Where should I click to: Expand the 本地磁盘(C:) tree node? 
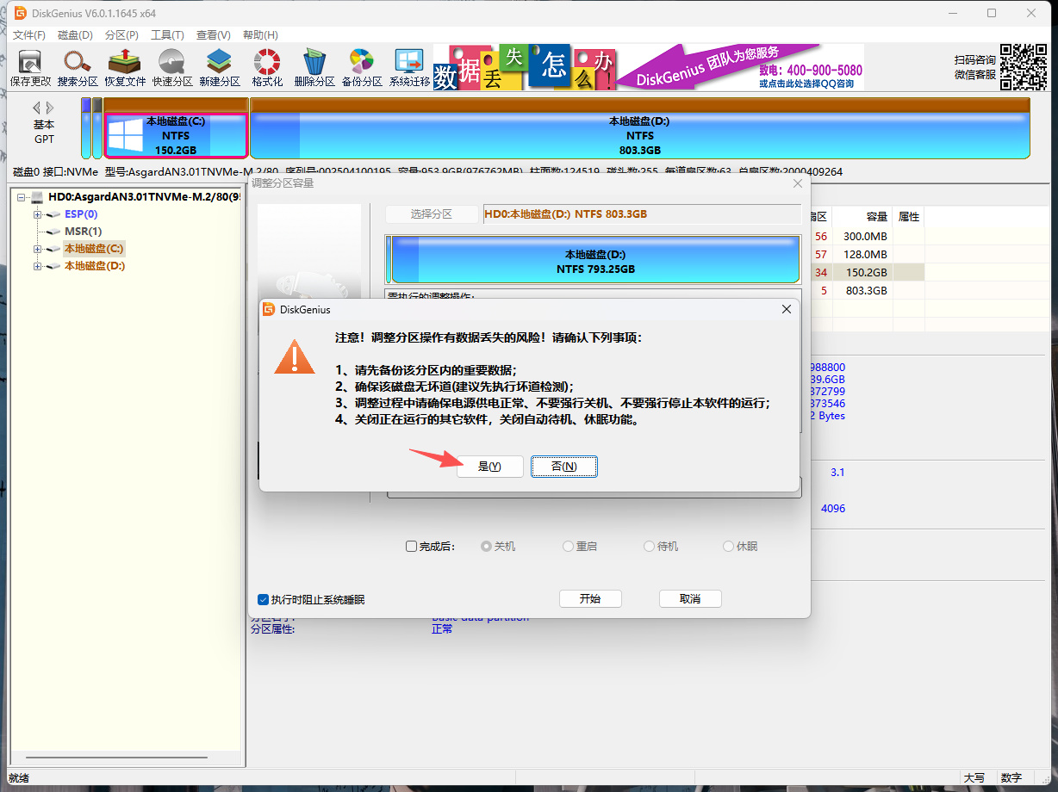37,249
